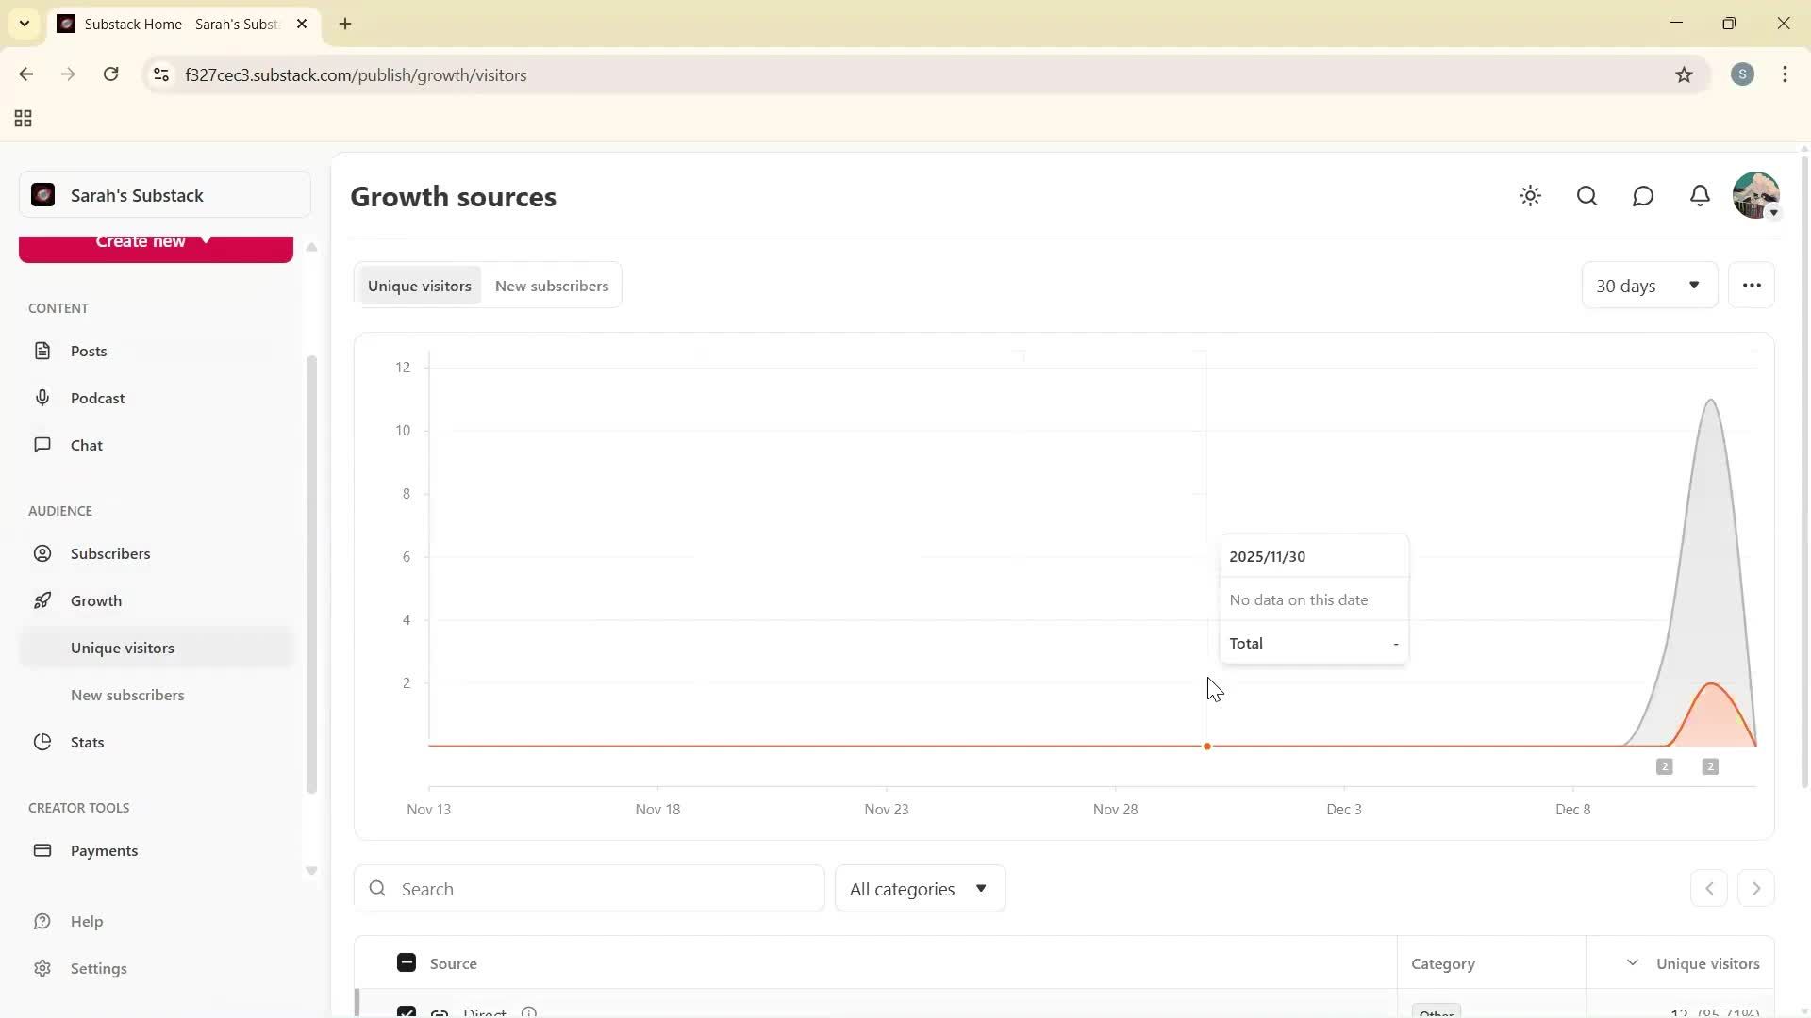
Task: Switch to the New subscribers tab
Action: click(x=552, y=285)
